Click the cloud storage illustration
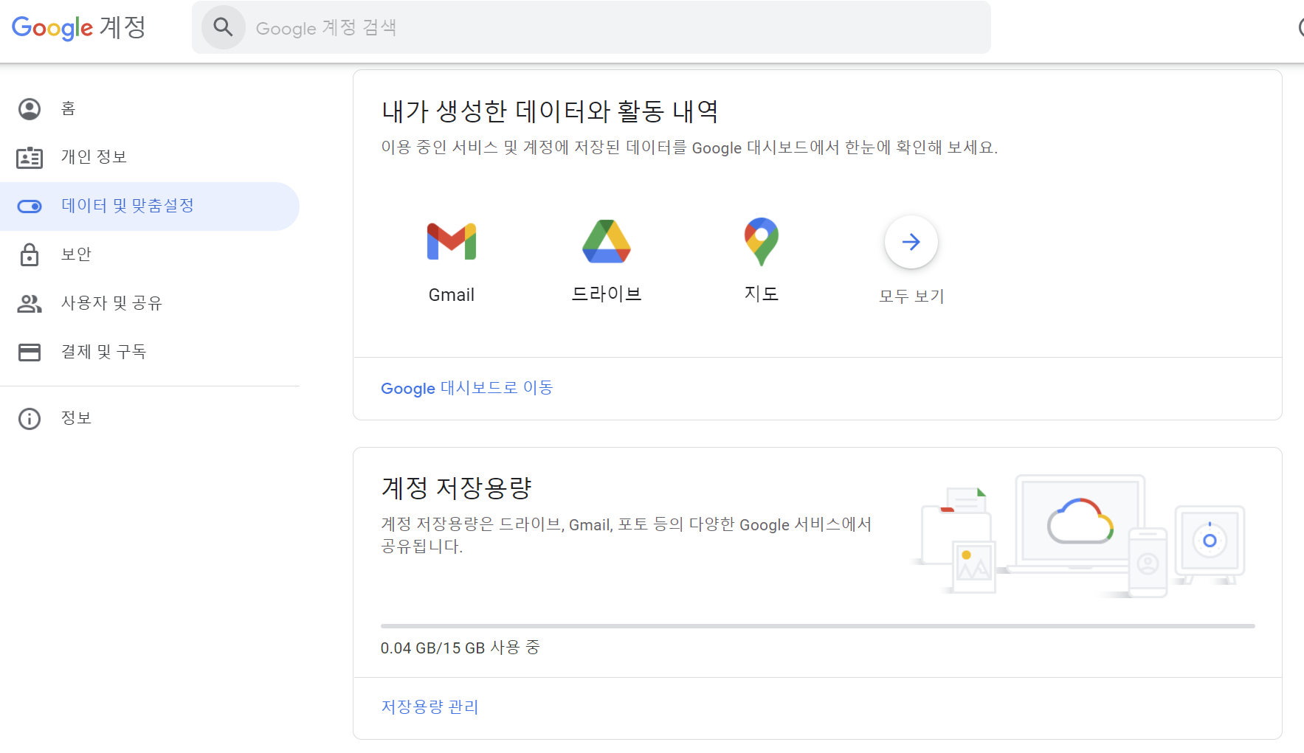This screenshot has width=1304, height=753. (x=1080, y=535)
